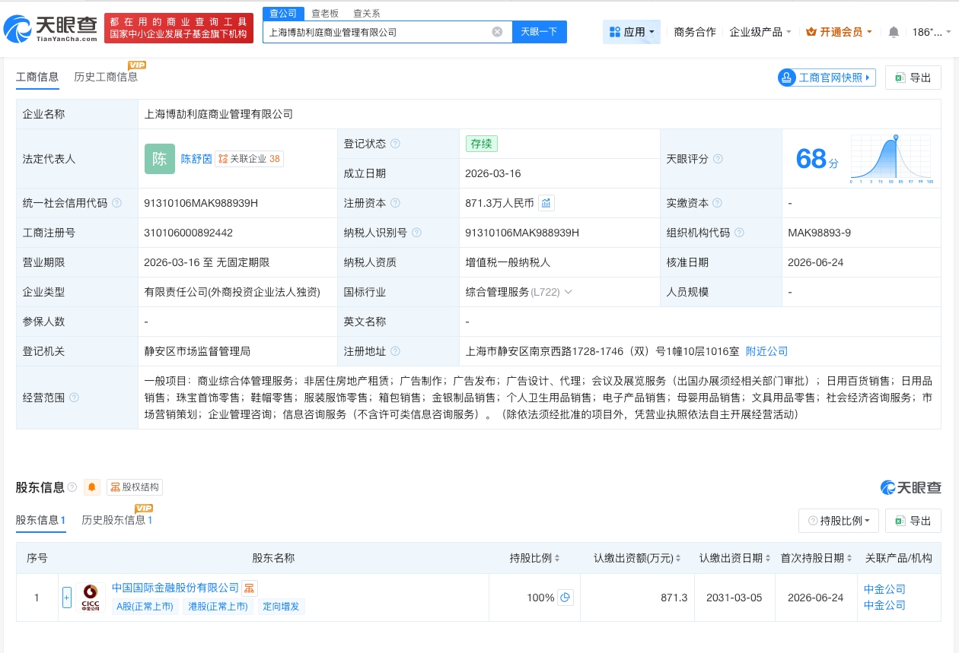The height and width of the screenshot is (653, 959).
Task: Click the registered capital chart icon
Action: tap(546, 203)
